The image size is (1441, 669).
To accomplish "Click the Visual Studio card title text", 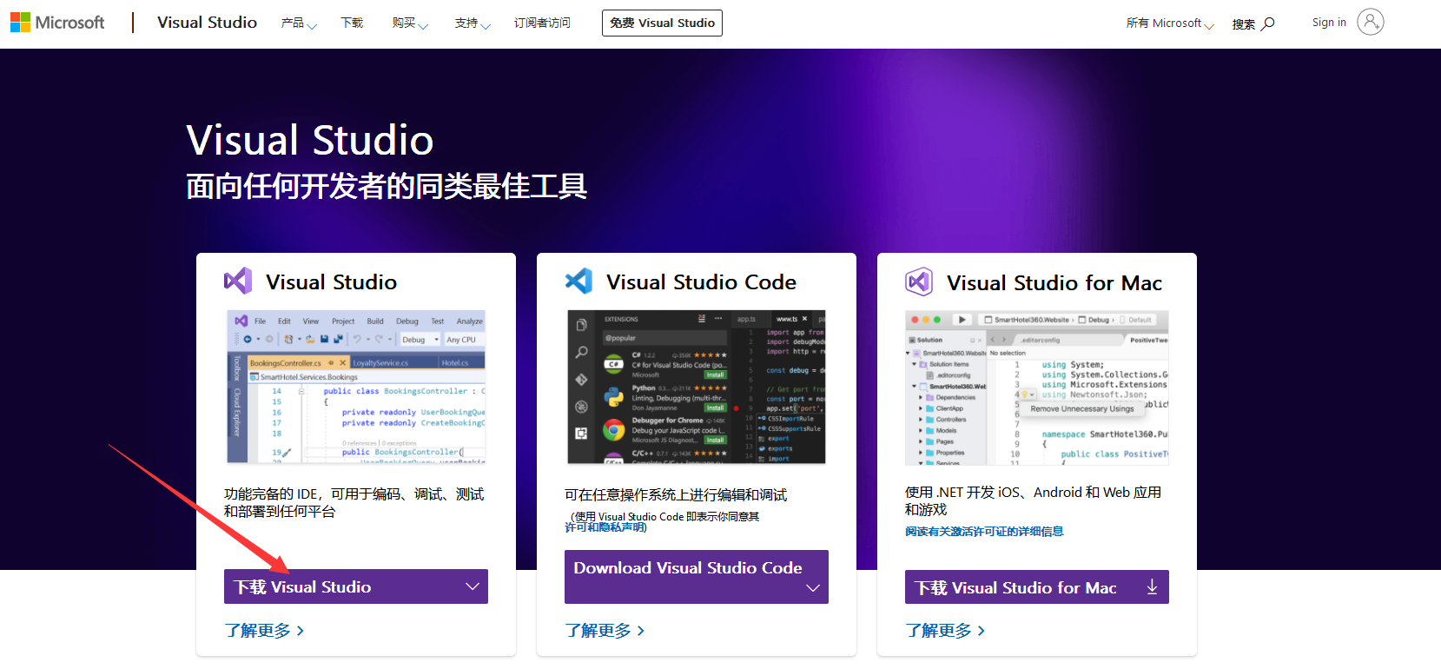I will click(x=331, y=282).
